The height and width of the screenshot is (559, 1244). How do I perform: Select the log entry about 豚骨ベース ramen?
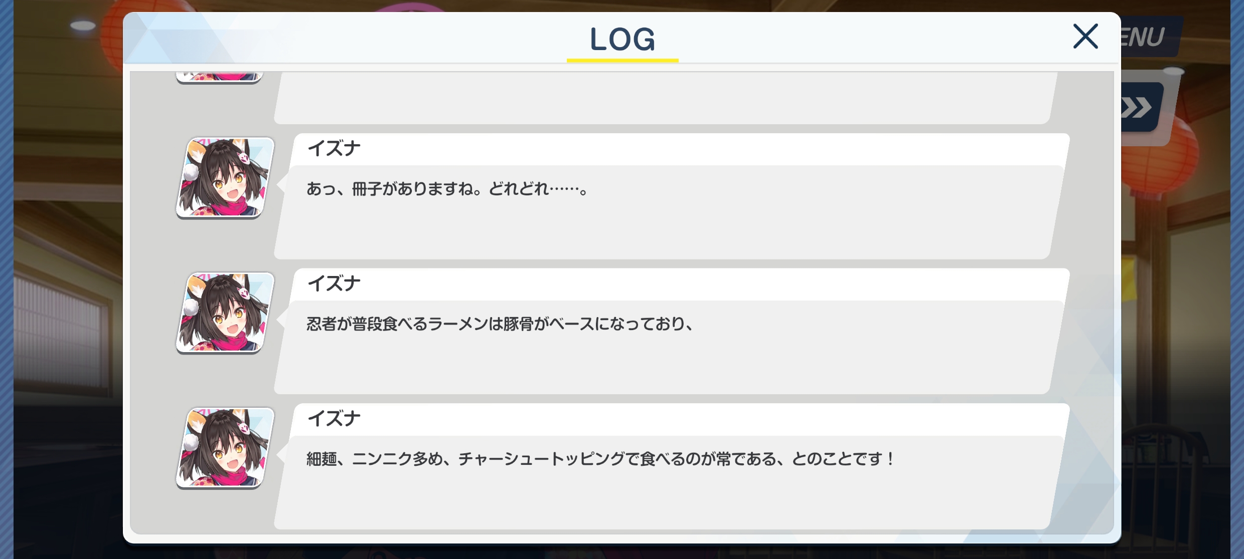click(x=671, y=332)
